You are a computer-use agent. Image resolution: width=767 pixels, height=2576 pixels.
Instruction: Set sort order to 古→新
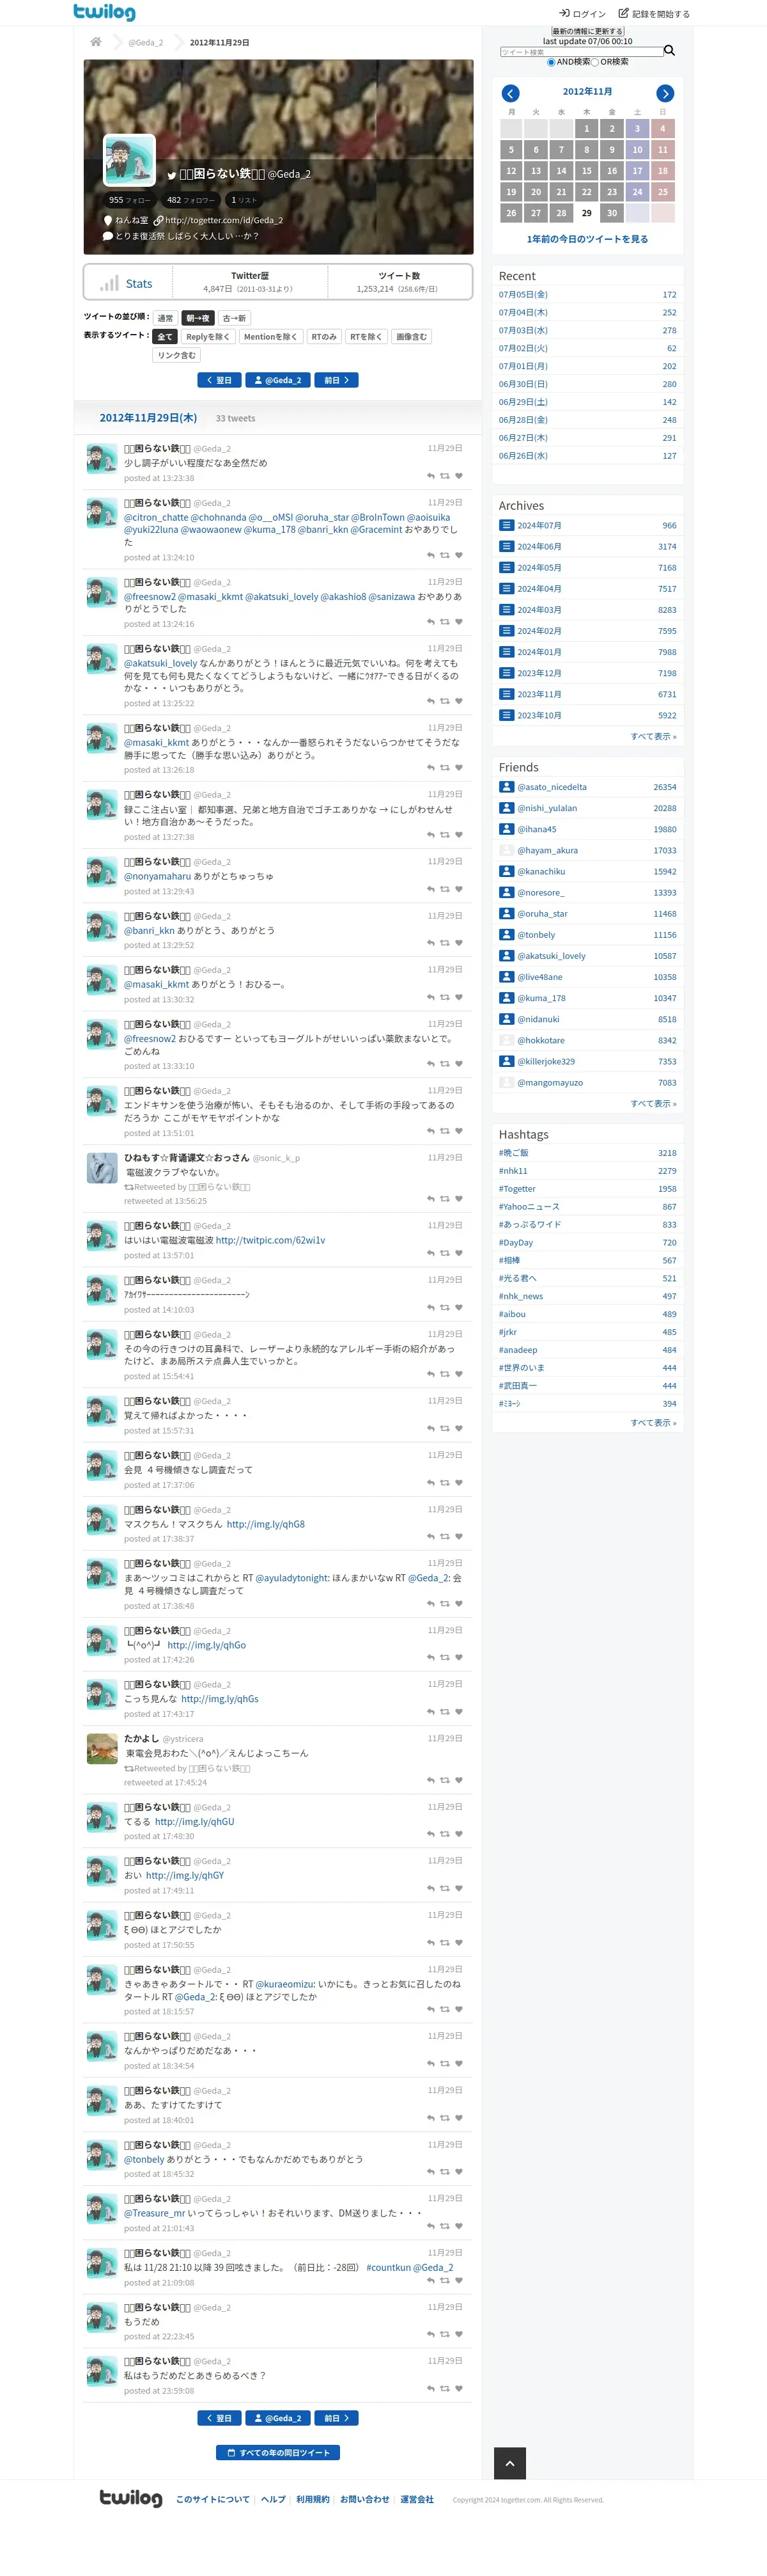pos(234,318)
